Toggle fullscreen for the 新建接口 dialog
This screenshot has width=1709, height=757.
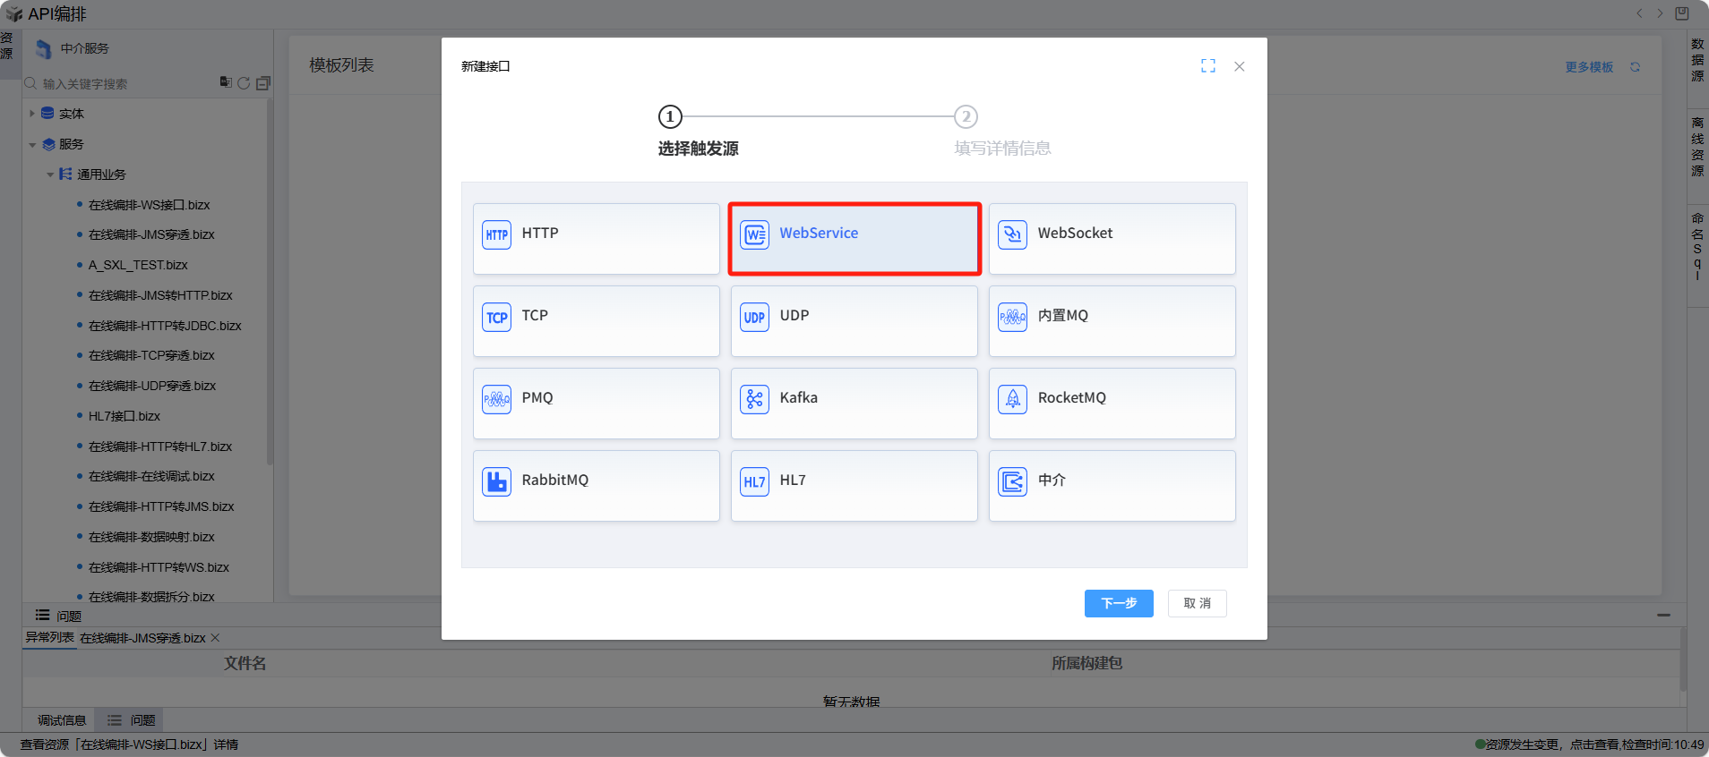click(x=1207, y=66)
